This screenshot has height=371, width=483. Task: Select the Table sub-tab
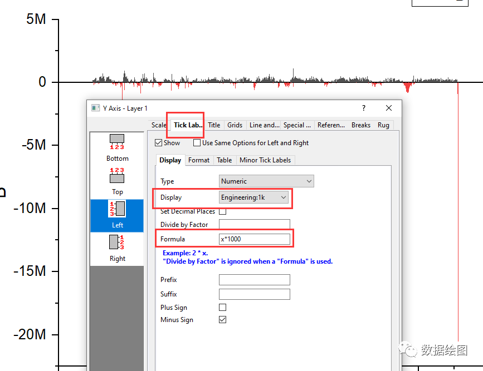(x=225, y=160)
